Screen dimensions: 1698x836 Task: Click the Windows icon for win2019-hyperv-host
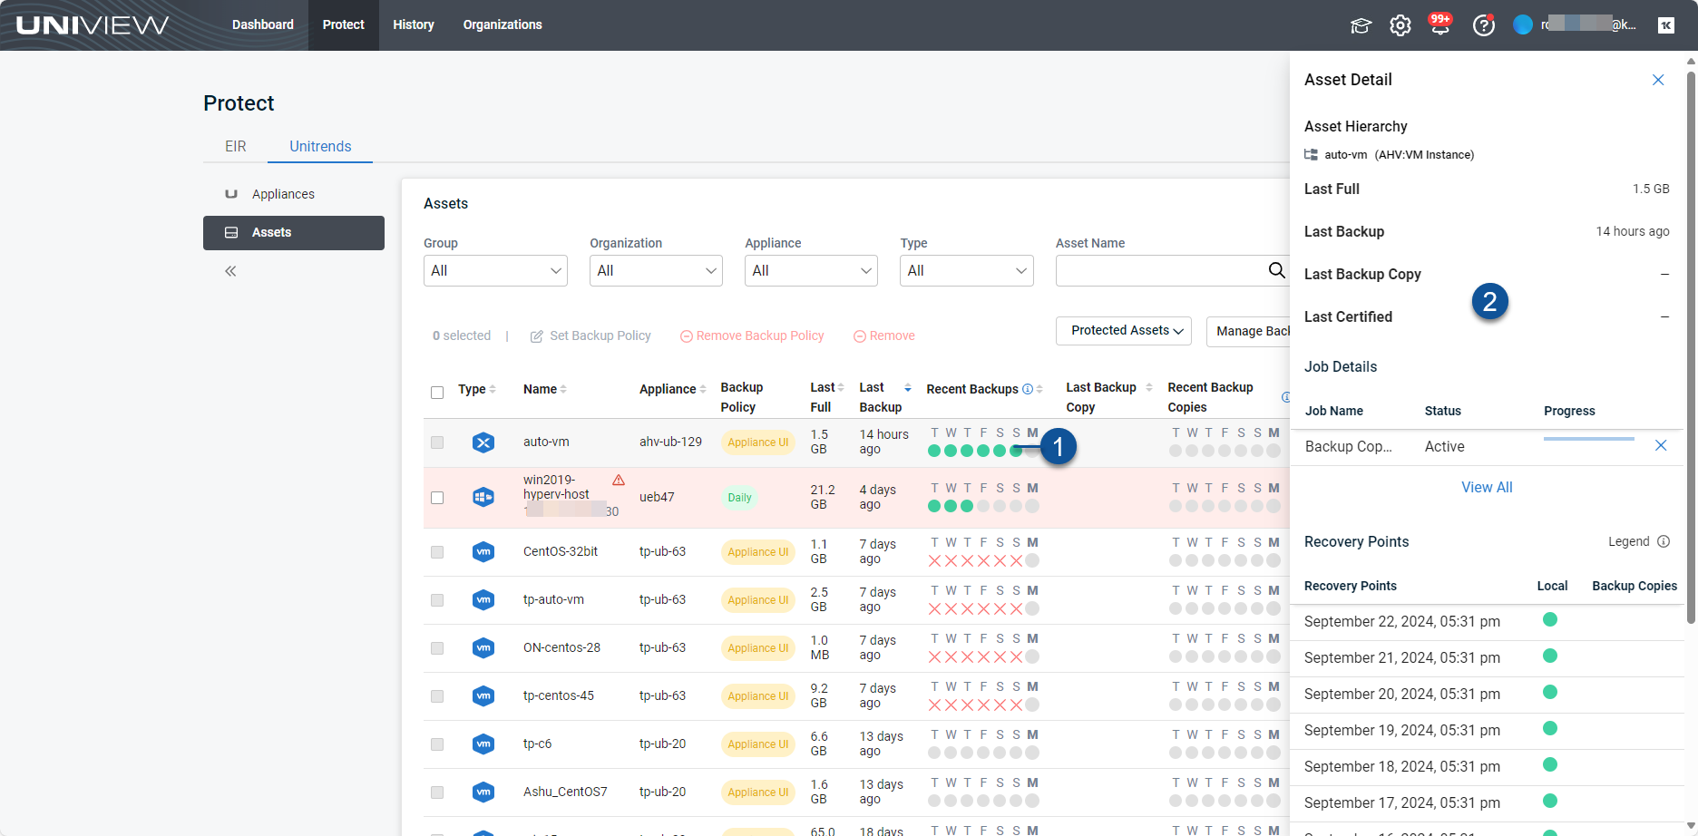click(483, 497)
